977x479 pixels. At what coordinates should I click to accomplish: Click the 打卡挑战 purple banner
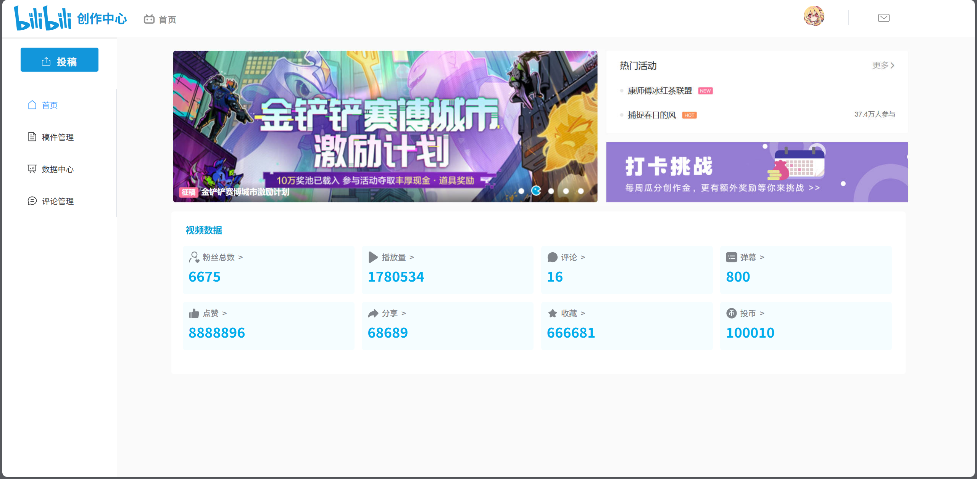click(756, 172)
